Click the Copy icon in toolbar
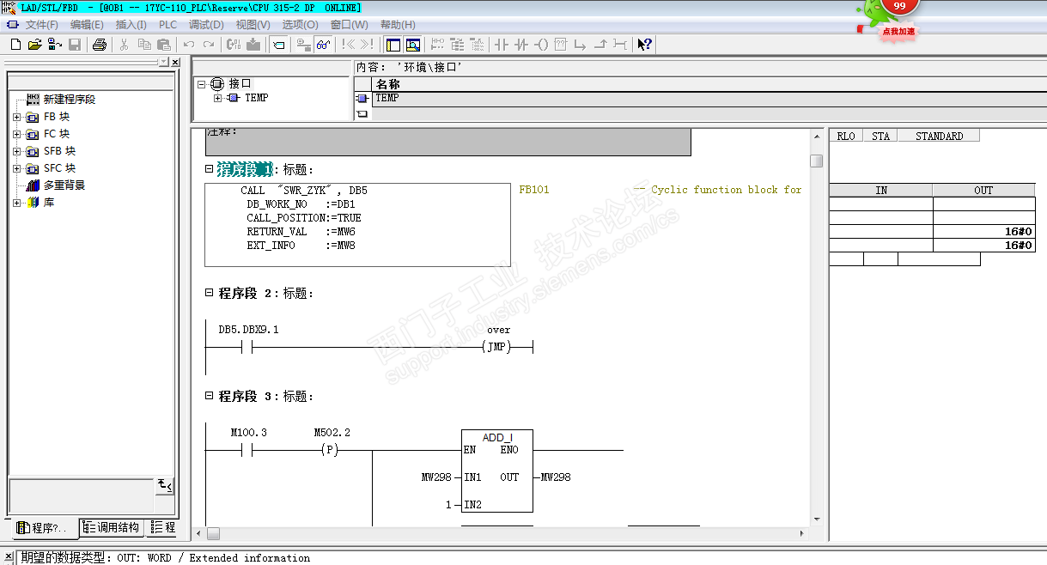1047x565 pixels. pyautogui.click(x=144, y=45)
